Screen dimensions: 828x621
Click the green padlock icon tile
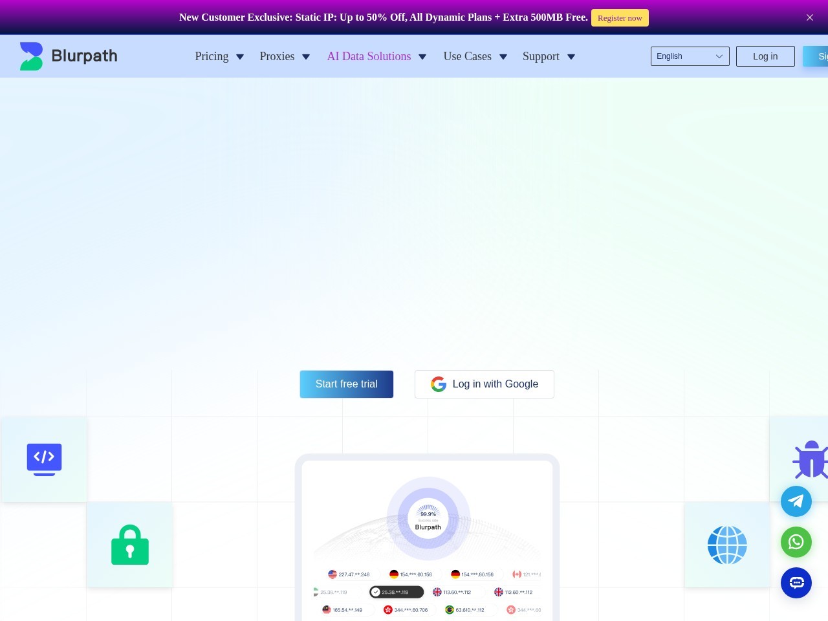point(129,545)
